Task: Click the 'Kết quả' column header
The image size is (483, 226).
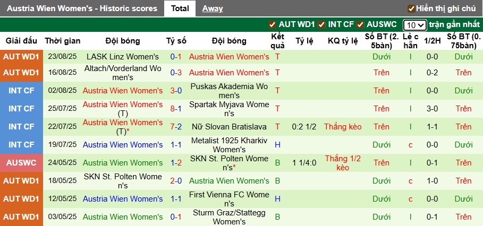Action: point(277,41)
